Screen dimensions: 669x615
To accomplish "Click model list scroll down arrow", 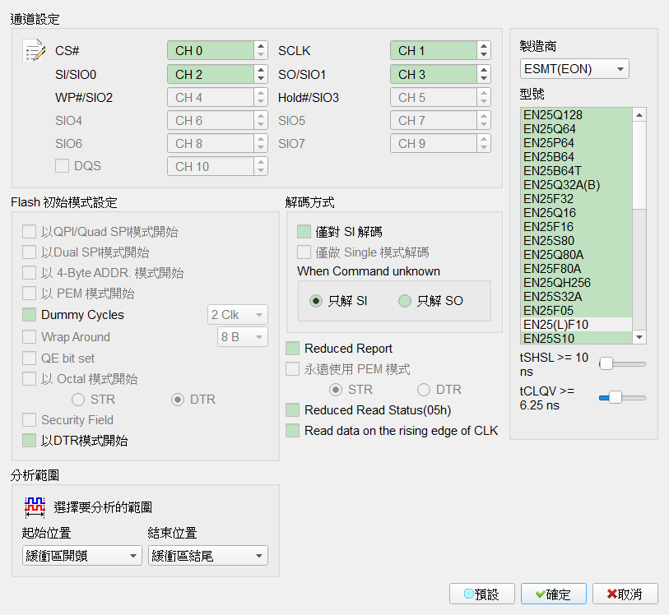I will [x=639, y=337].
